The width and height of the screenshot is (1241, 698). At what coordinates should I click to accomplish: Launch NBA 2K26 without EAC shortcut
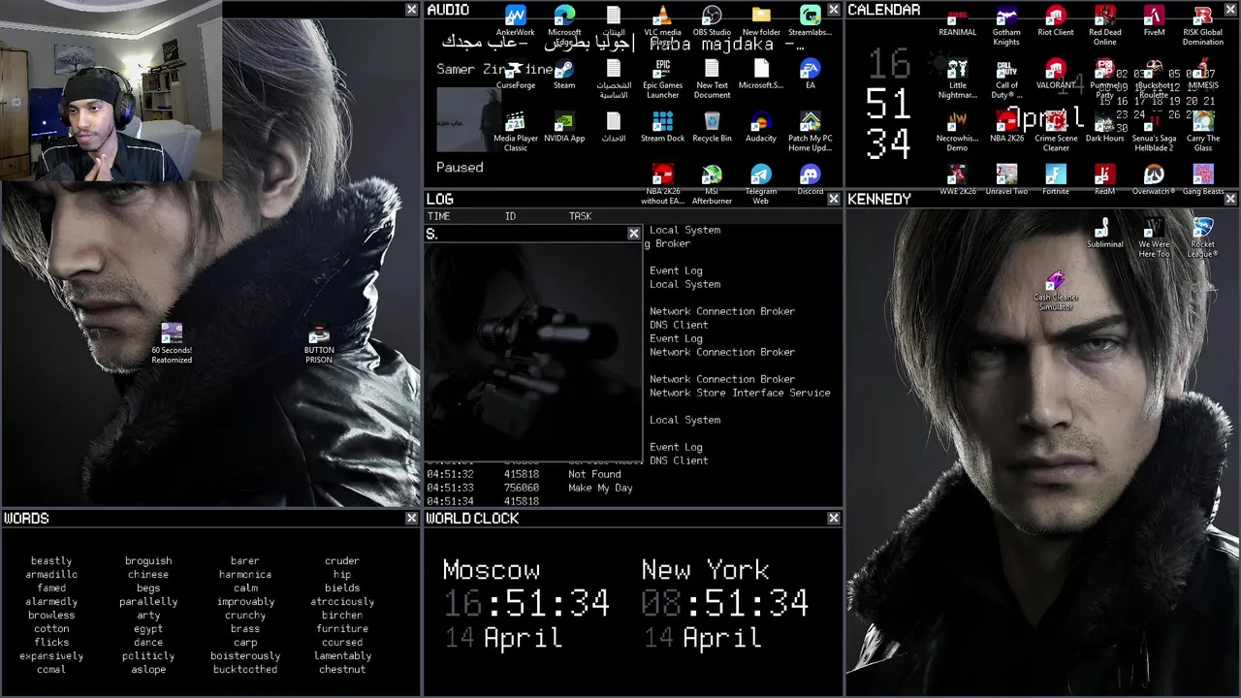pos(663,184)
